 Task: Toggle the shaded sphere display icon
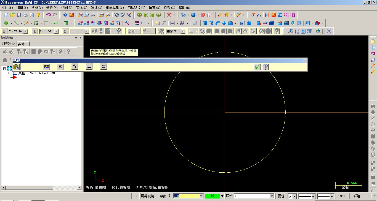[193, 15]
